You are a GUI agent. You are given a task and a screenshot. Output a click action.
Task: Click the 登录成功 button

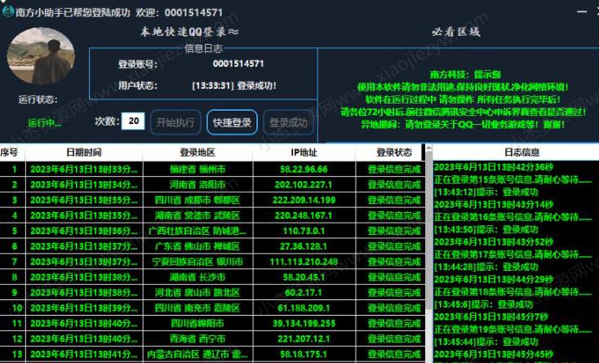[x=288, y=122]
